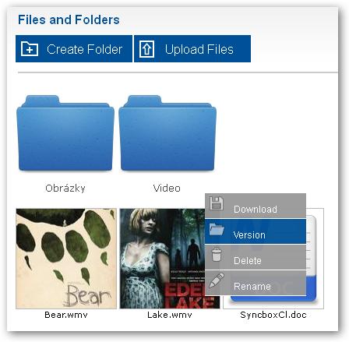Click the floppy disk Download icon
Image resolution: width=349 pixels, height=342 pixels.
coord(217,203)
